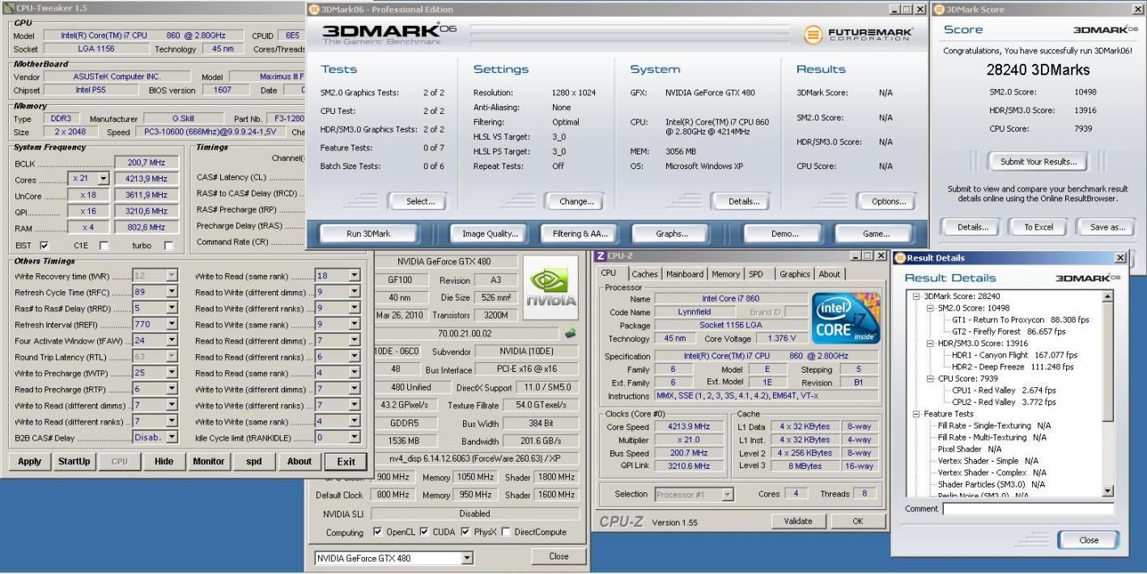Click the CPU-Z title bar icon
This screenshot has width=1147, height=574.
click(x=601, y=256)
